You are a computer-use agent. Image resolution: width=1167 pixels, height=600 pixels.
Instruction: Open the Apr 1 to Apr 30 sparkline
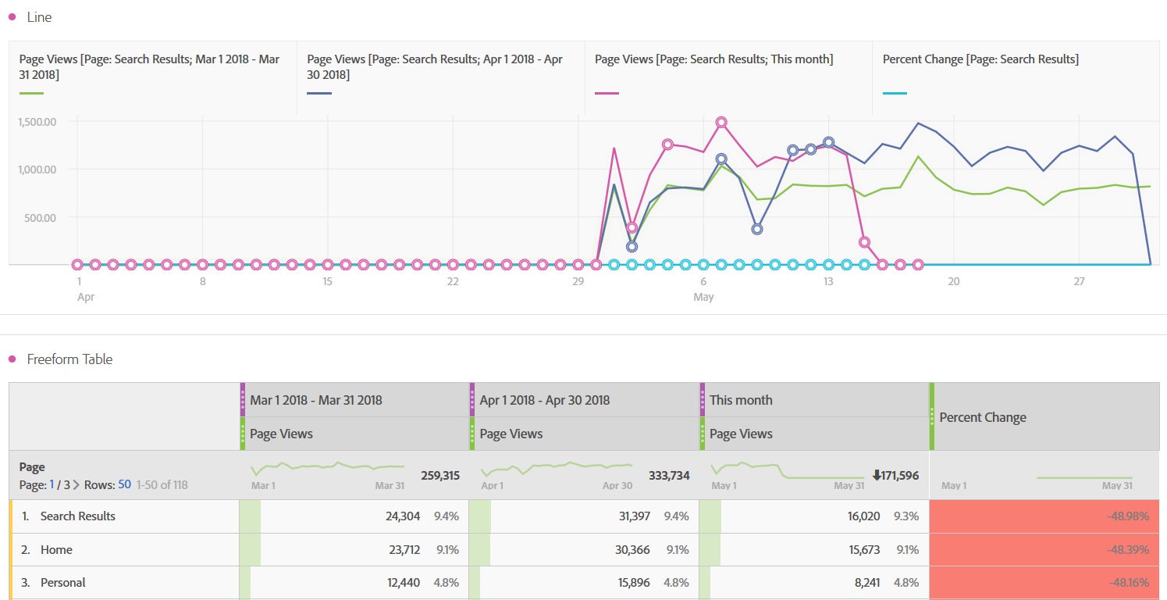coord(557,468)
